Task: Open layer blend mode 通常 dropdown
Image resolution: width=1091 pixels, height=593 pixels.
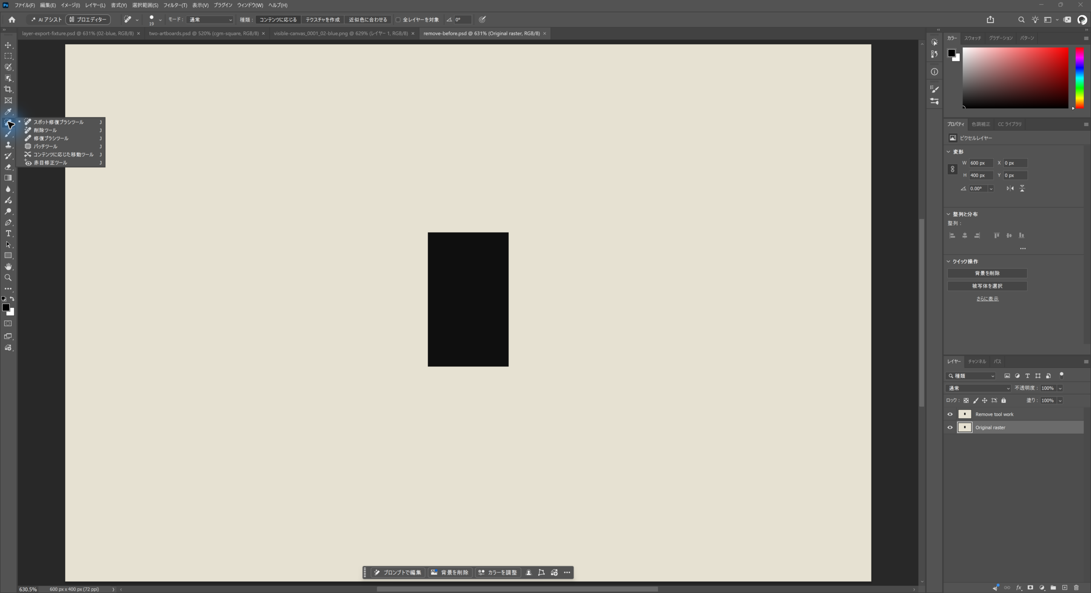Action: tap(978, 388)
